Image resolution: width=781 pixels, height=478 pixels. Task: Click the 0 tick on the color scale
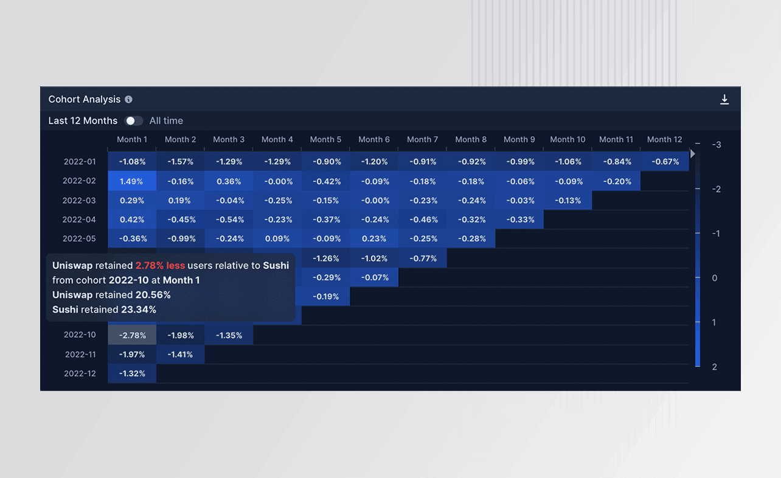tap(715, 278)
